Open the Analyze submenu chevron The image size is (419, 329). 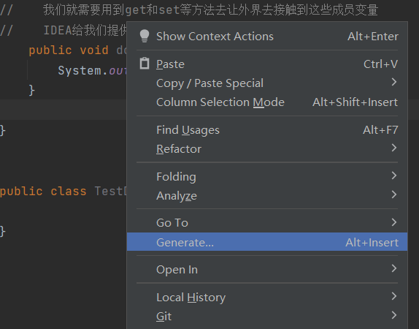tap(393, 194)
